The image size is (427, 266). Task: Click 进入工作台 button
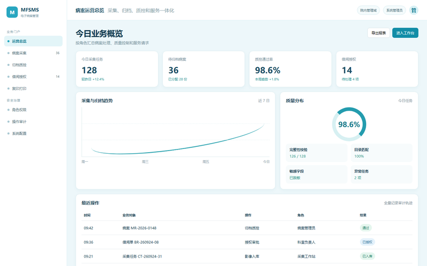(x=405, y=33)
